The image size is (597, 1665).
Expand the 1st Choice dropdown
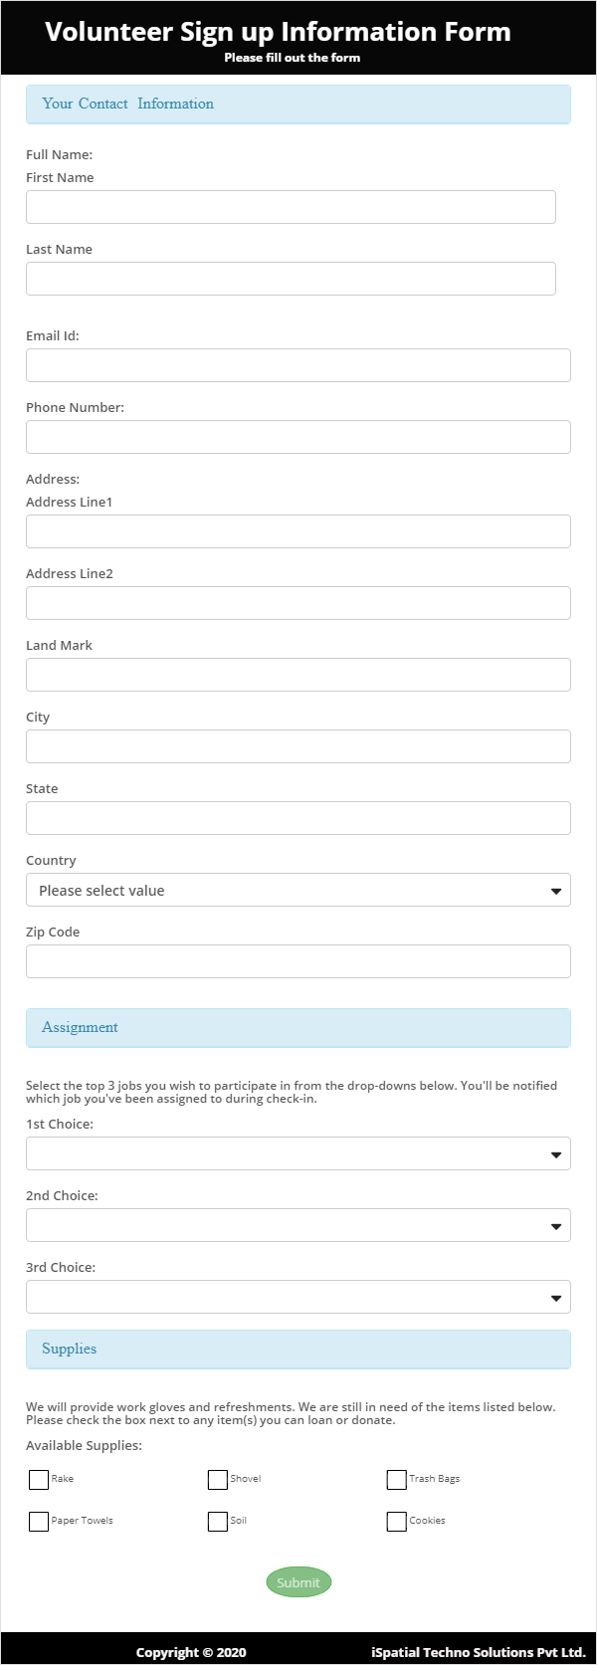298,1153
